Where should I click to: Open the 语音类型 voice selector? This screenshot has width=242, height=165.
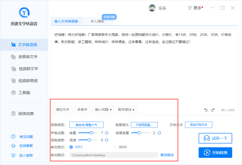point(87,125)
